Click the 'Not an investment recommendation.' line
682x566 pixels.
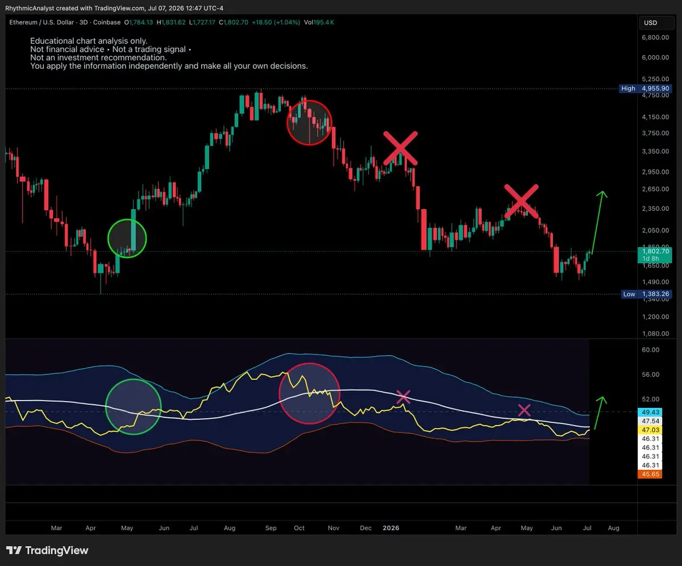point(98,57)
